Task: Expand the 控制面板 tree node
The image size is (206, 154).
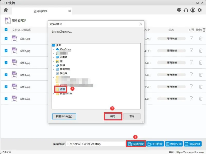Action: coord(53,69)
